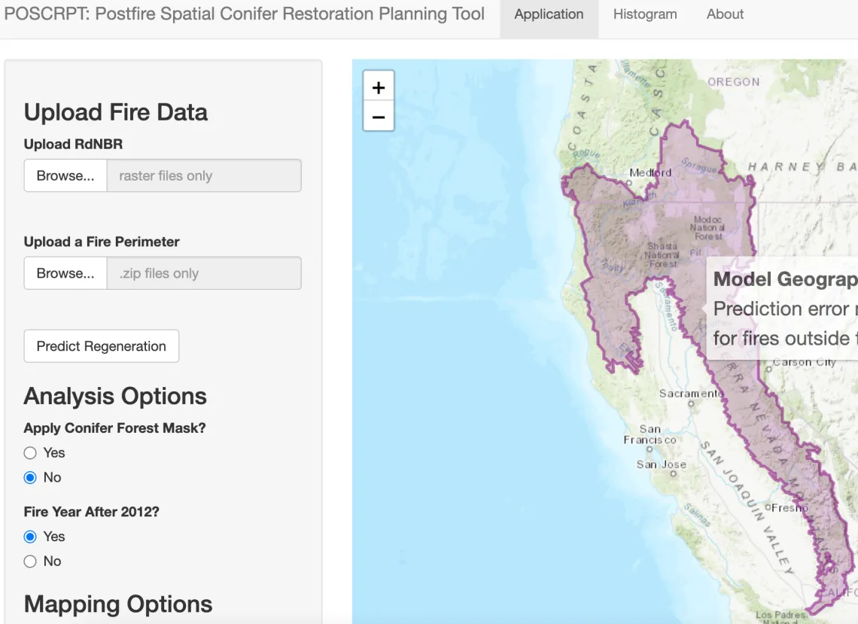Zoom in on the map
This screenshot has height=624, width=858.
(x=378, y=87)
